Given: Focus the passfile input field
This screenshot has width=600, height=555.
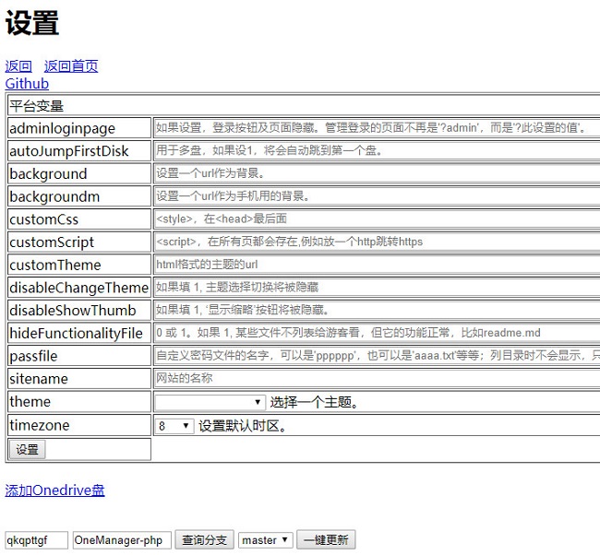Looking at the screenshot, I should 377,356.
